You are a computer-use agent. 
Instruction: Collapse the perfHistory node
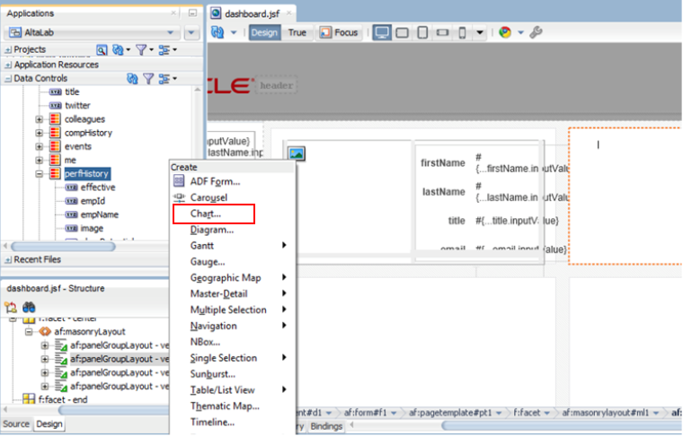40,174
